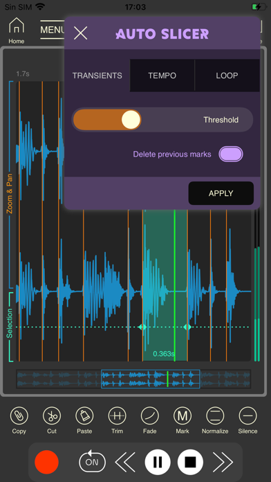Click right selection handle diamond
Image resolution: width=271 pixels, height=482 pixels.
click(187, 327)
